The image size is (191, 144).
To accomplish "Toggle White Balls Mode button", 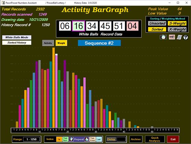I will (17, 37).
